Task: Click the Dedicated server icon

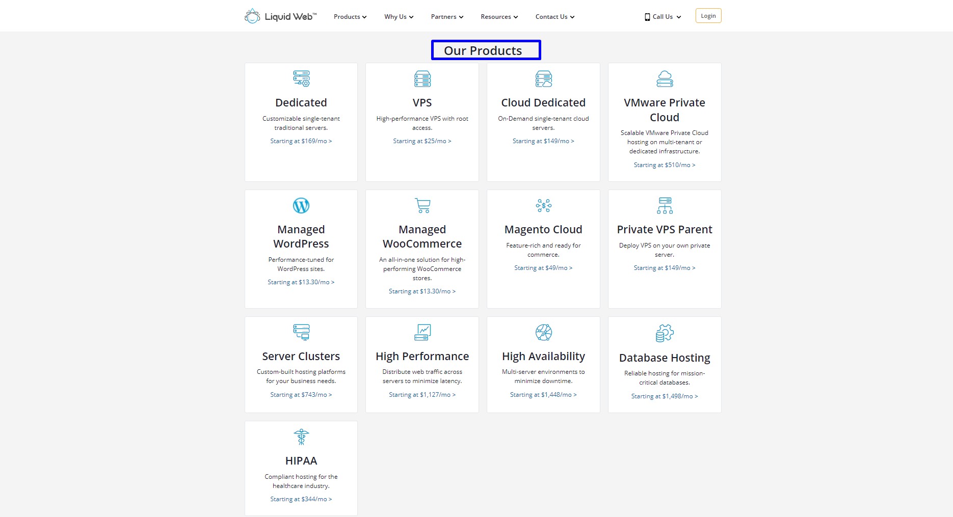Action: click(x=301, y=78)
